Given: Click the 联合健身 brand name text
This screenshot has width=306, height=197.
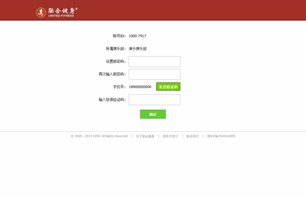Looking at the screenshot, I should coord(61,11).
